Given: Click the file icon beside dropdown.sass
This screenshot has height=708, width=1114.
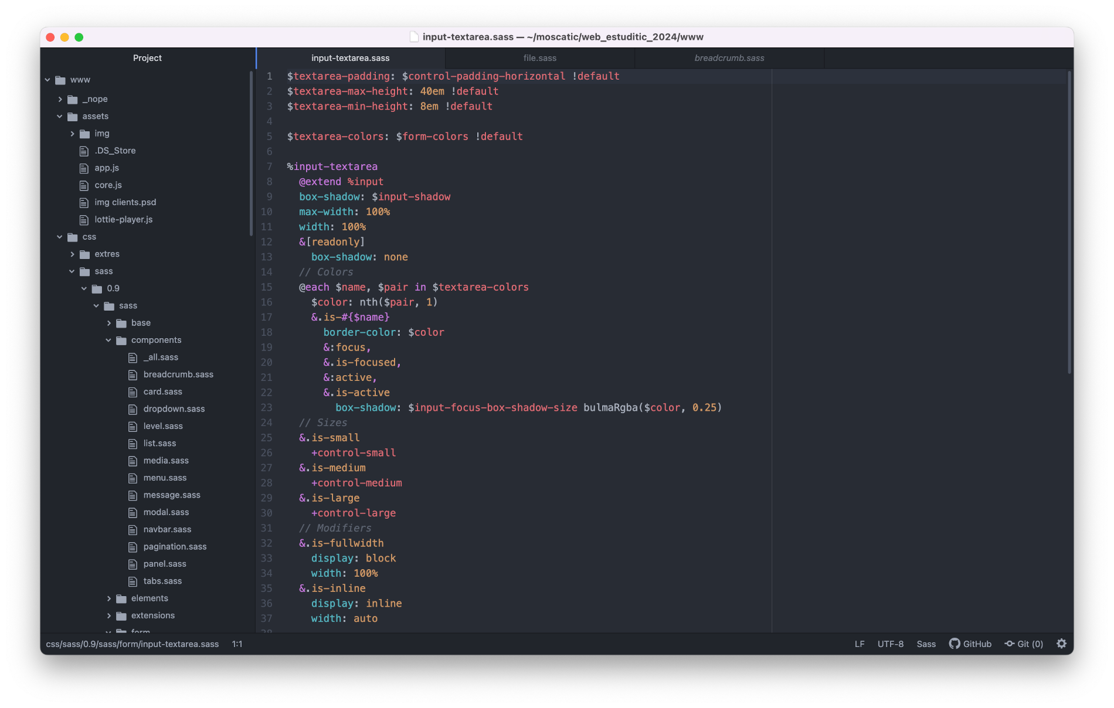Looking at the screenshot, I should 133,409.
